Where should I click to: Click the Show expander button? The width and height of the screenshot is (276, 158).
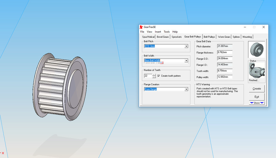coord(257,103)
